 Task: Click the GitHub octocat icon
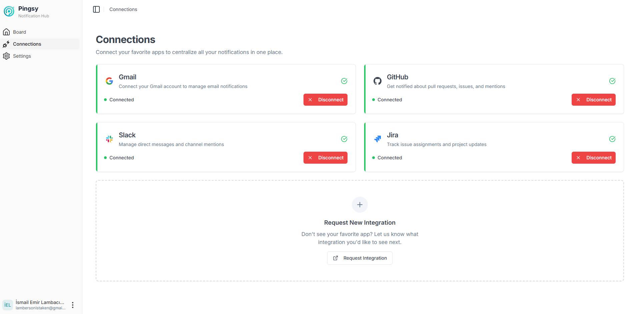(378, 81)
